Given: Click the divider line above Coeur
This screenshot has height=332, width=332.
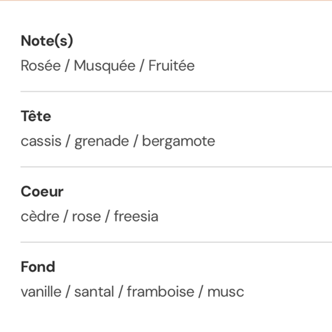Looking at the screenshot, I should tap(176, 167).
